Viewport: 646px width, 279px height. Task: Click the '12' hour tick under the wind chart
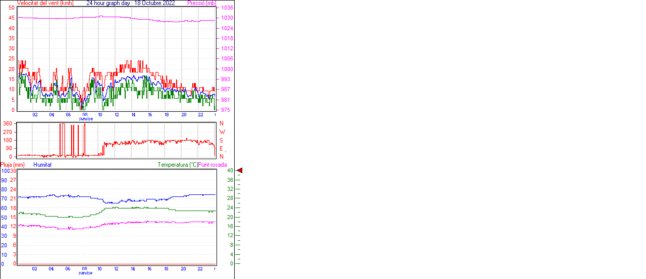pyautogui.click(x=117, y=115)
